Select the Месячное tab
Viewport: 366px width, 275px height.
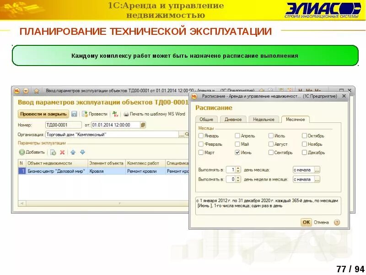point(295,119)
